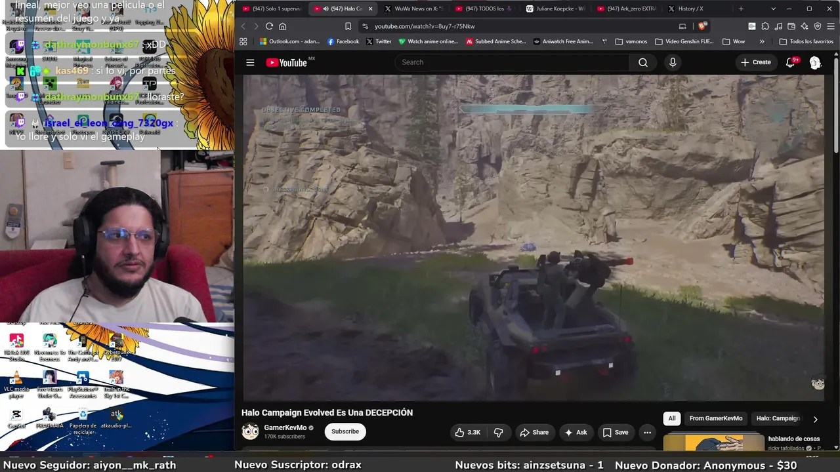The height and width of the screenshot is (472, 840).
Task: Open Video Genshin FUE bookmarks folder
Action: point(684,41)
